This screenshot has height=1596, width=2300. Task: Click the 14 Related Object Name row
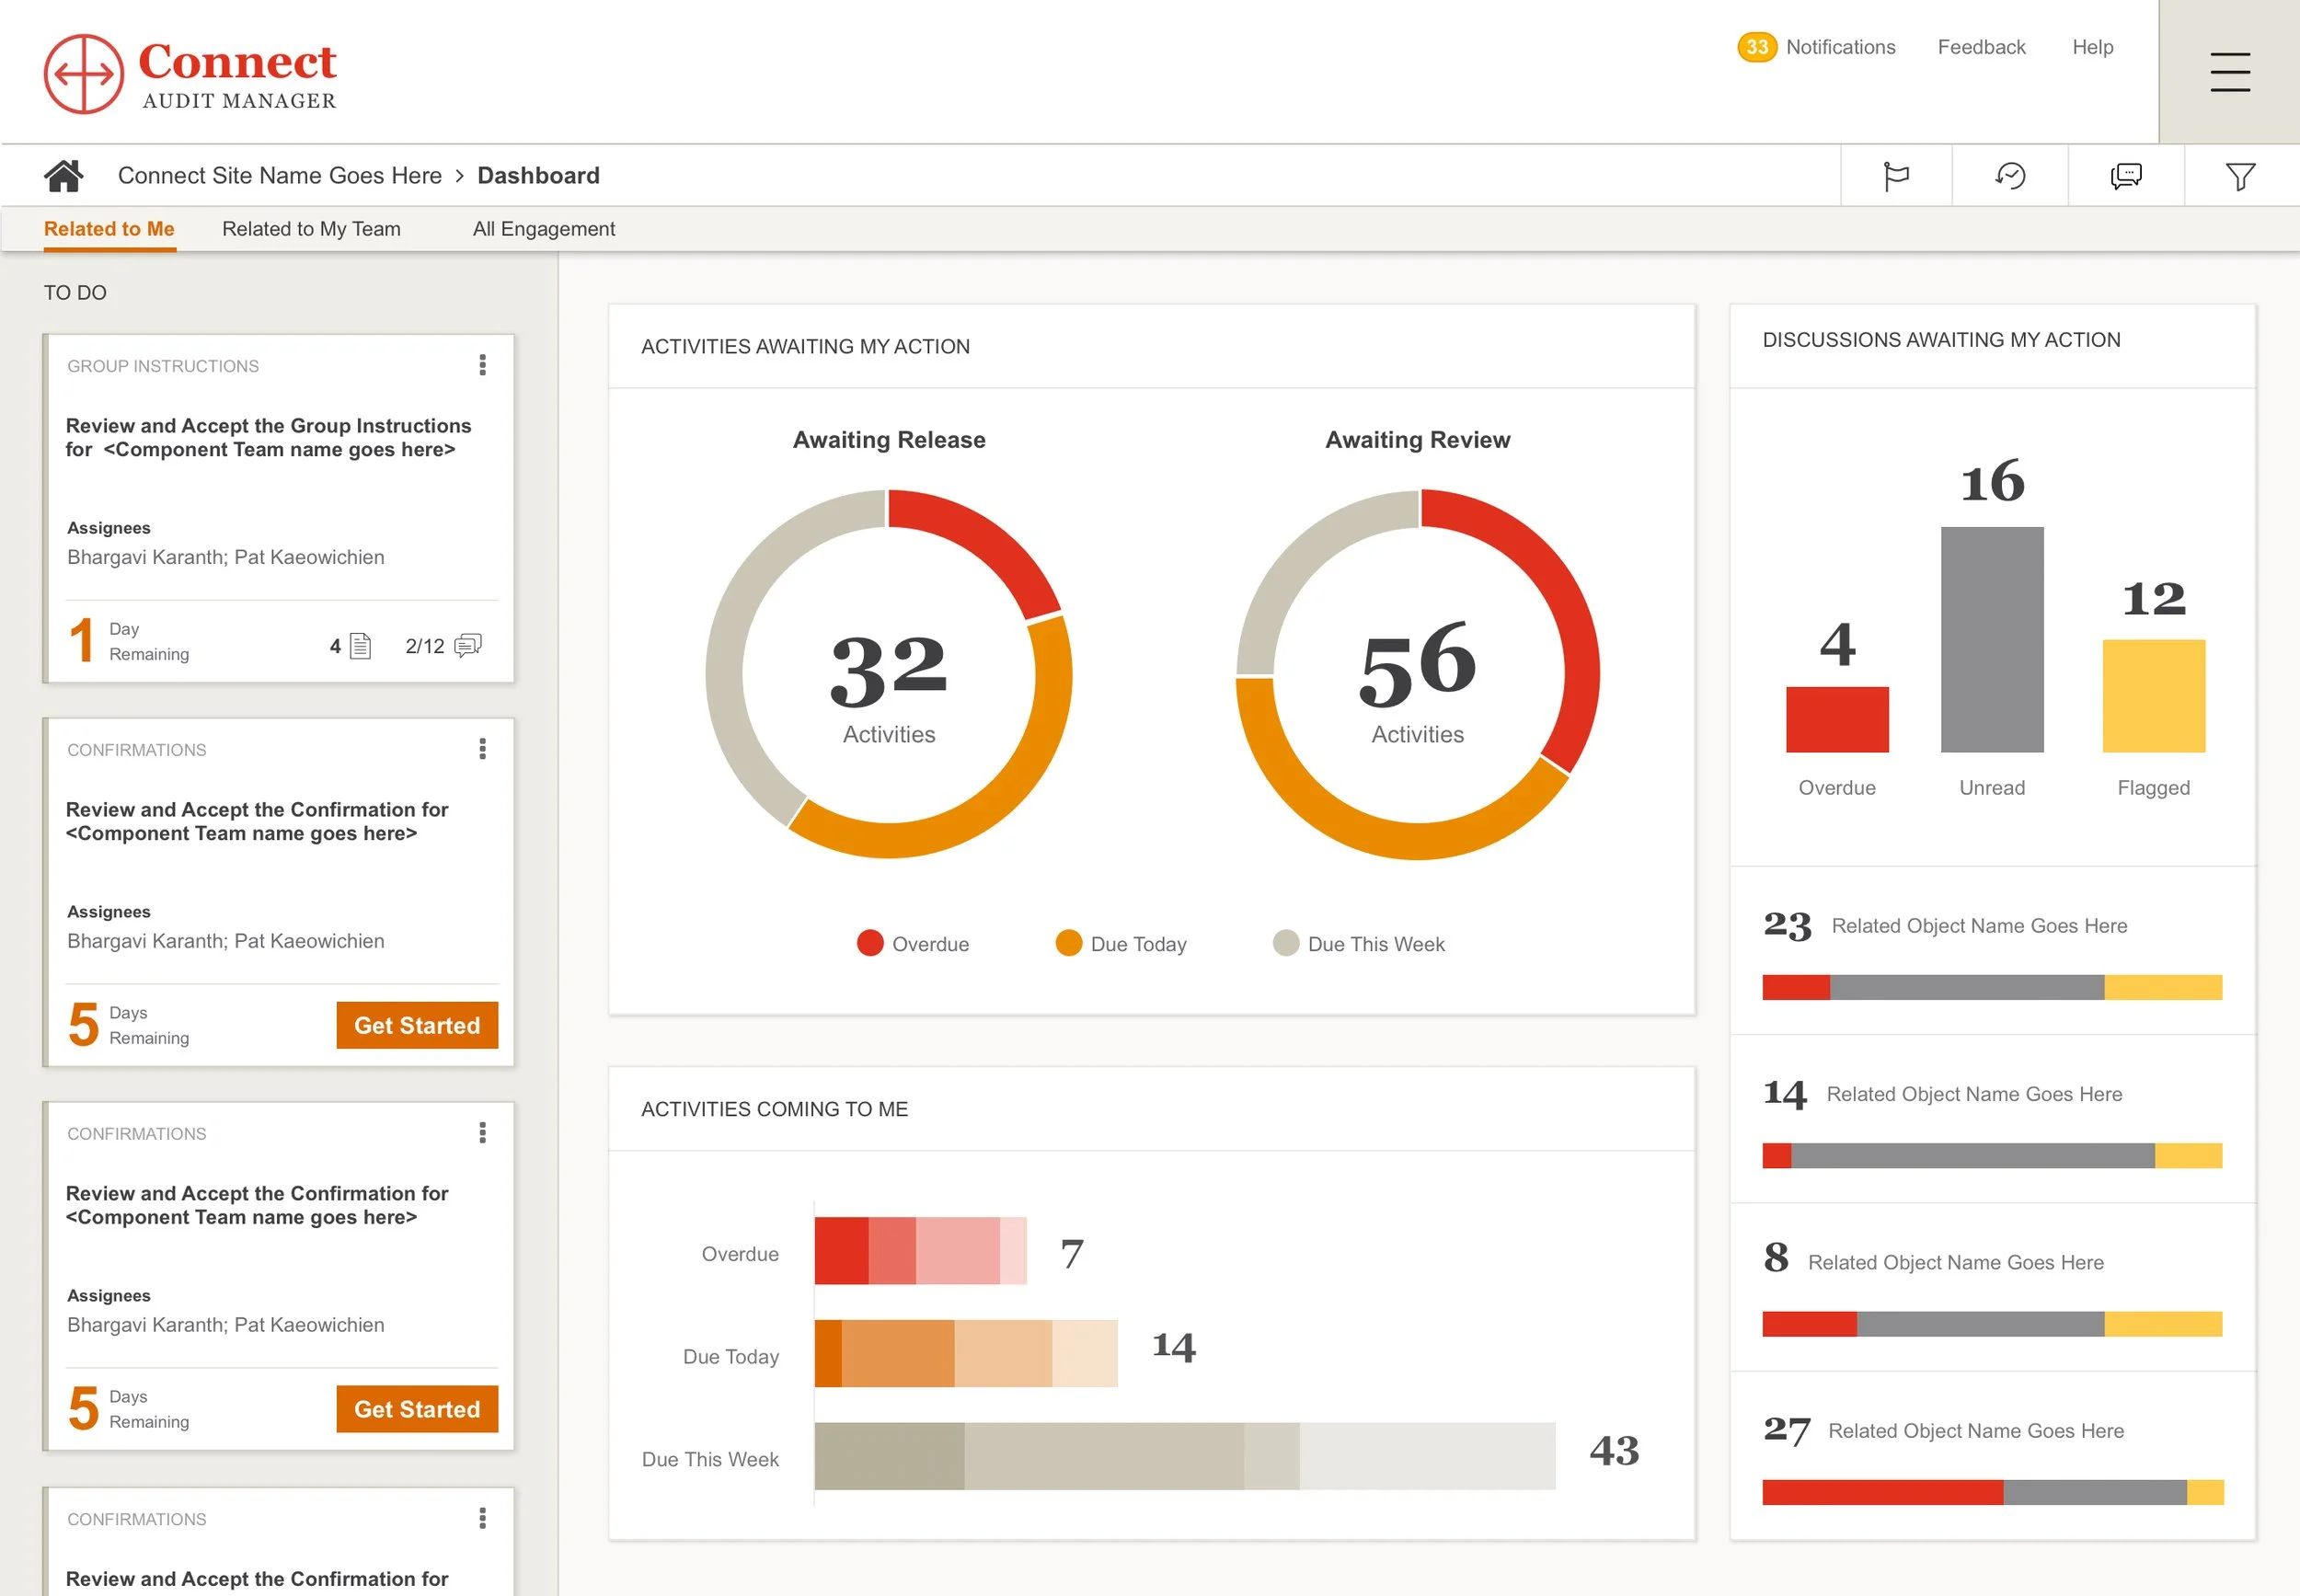pos(1992,1119)
